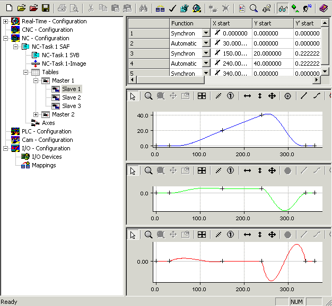The height and width of the screenshot is (306, 332).
Task: Click circled number one icon in position graph toolbar
Action: pos(230,96)
